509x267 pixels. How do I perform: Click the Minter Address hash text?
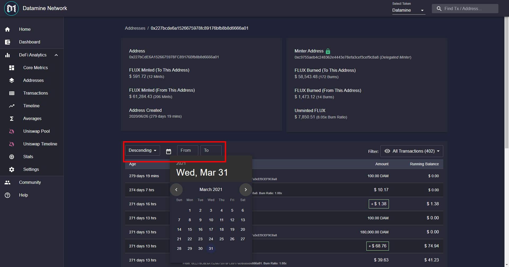coord(337,57)
